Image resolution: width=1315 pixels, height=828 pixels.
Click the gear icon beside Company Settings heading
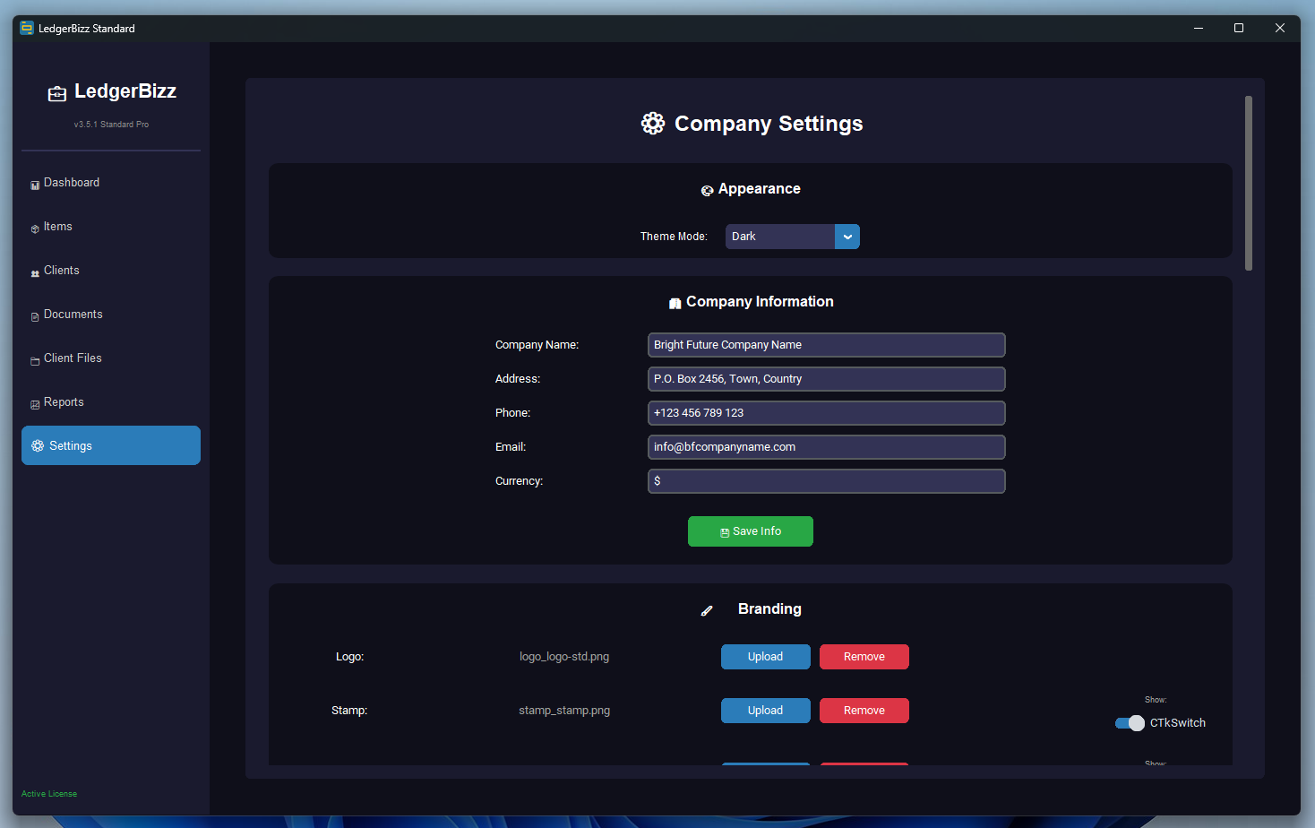pyautogui.click(x=653, y=124)
